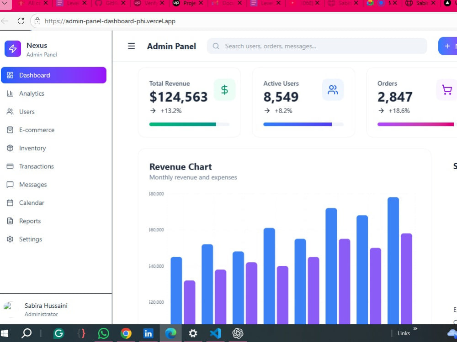Click the green dollar sign icon

tap(224, 89)
